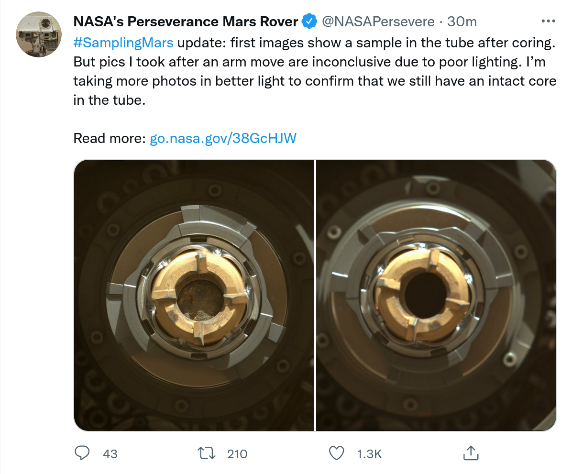Click the "Read more:" text

109,139
